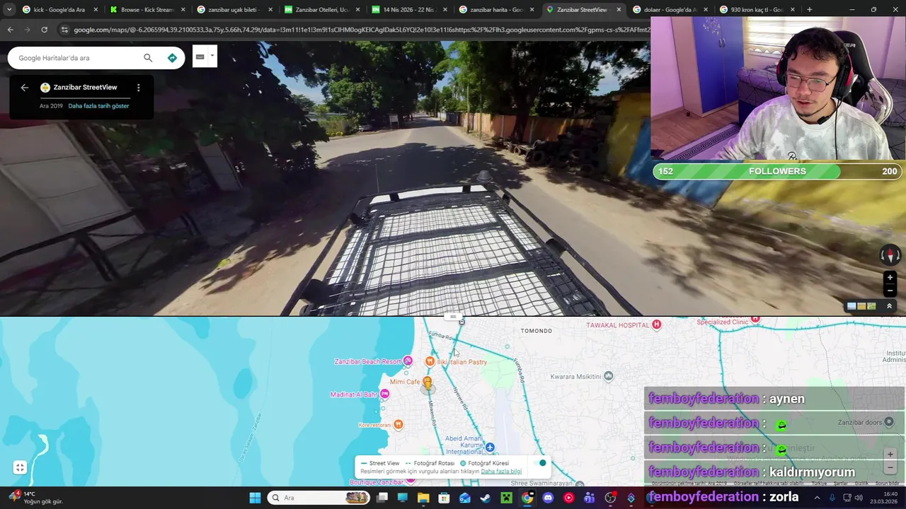The image size is (906, 509).
Task: Click 'Daha fazla tarih göster' link
Action: coord(98,106)
